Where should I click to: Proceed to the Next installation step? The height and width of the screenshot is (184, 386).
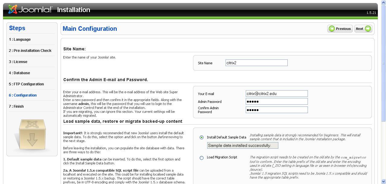(x=363, y=29)
